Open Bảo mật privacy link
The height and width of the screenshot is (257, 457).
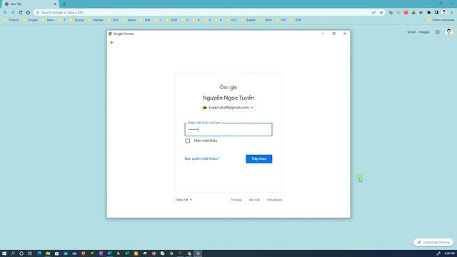click(x=254, y=200)
